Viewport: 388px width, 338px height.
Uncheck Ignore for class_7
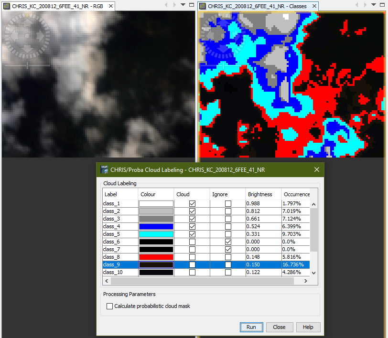coord(228,249)
